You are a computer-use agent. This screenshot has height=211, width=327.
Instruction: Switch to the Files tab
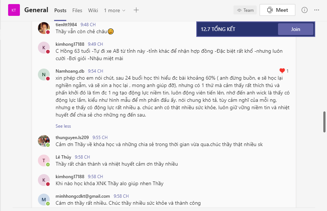pyautogui.click(x=77, y=10)
